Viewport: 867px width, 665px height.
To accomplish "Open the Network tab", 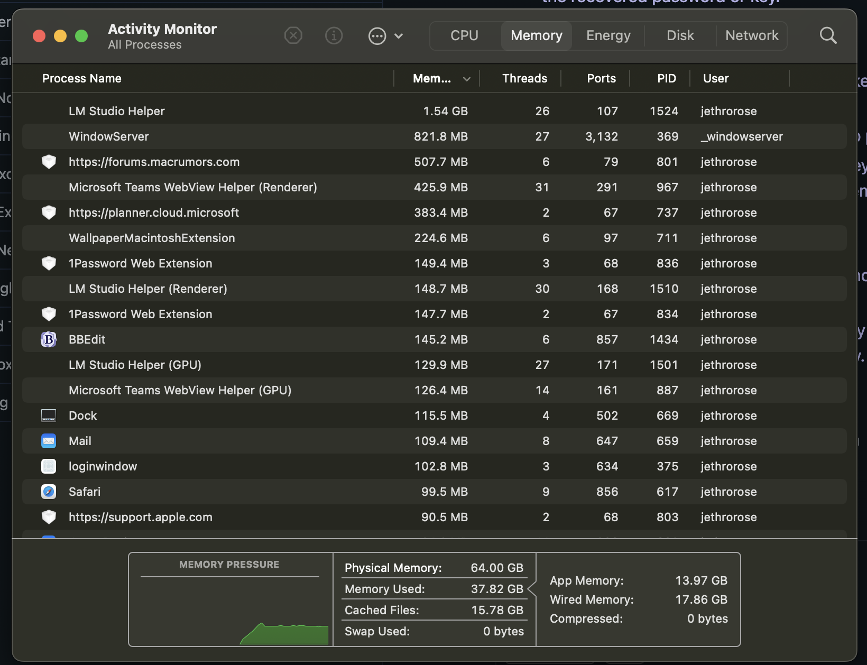I will [752, 35].
